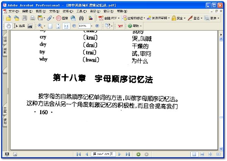
Task: Select the Snapshot camera tool
Action: click(x=30, y=26)
